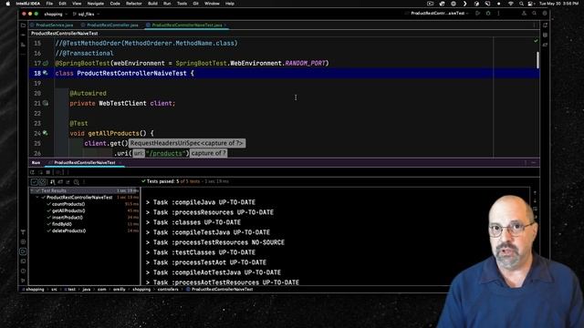584x328 pixels.
Task: Collapse the Test Results tree node
Action: [33, 190]
